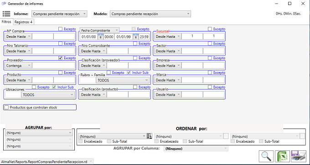Open first AGRUPAR por dropdown
Screen dimensions: 310x165
pyautogui.click(x=39, y=133)
